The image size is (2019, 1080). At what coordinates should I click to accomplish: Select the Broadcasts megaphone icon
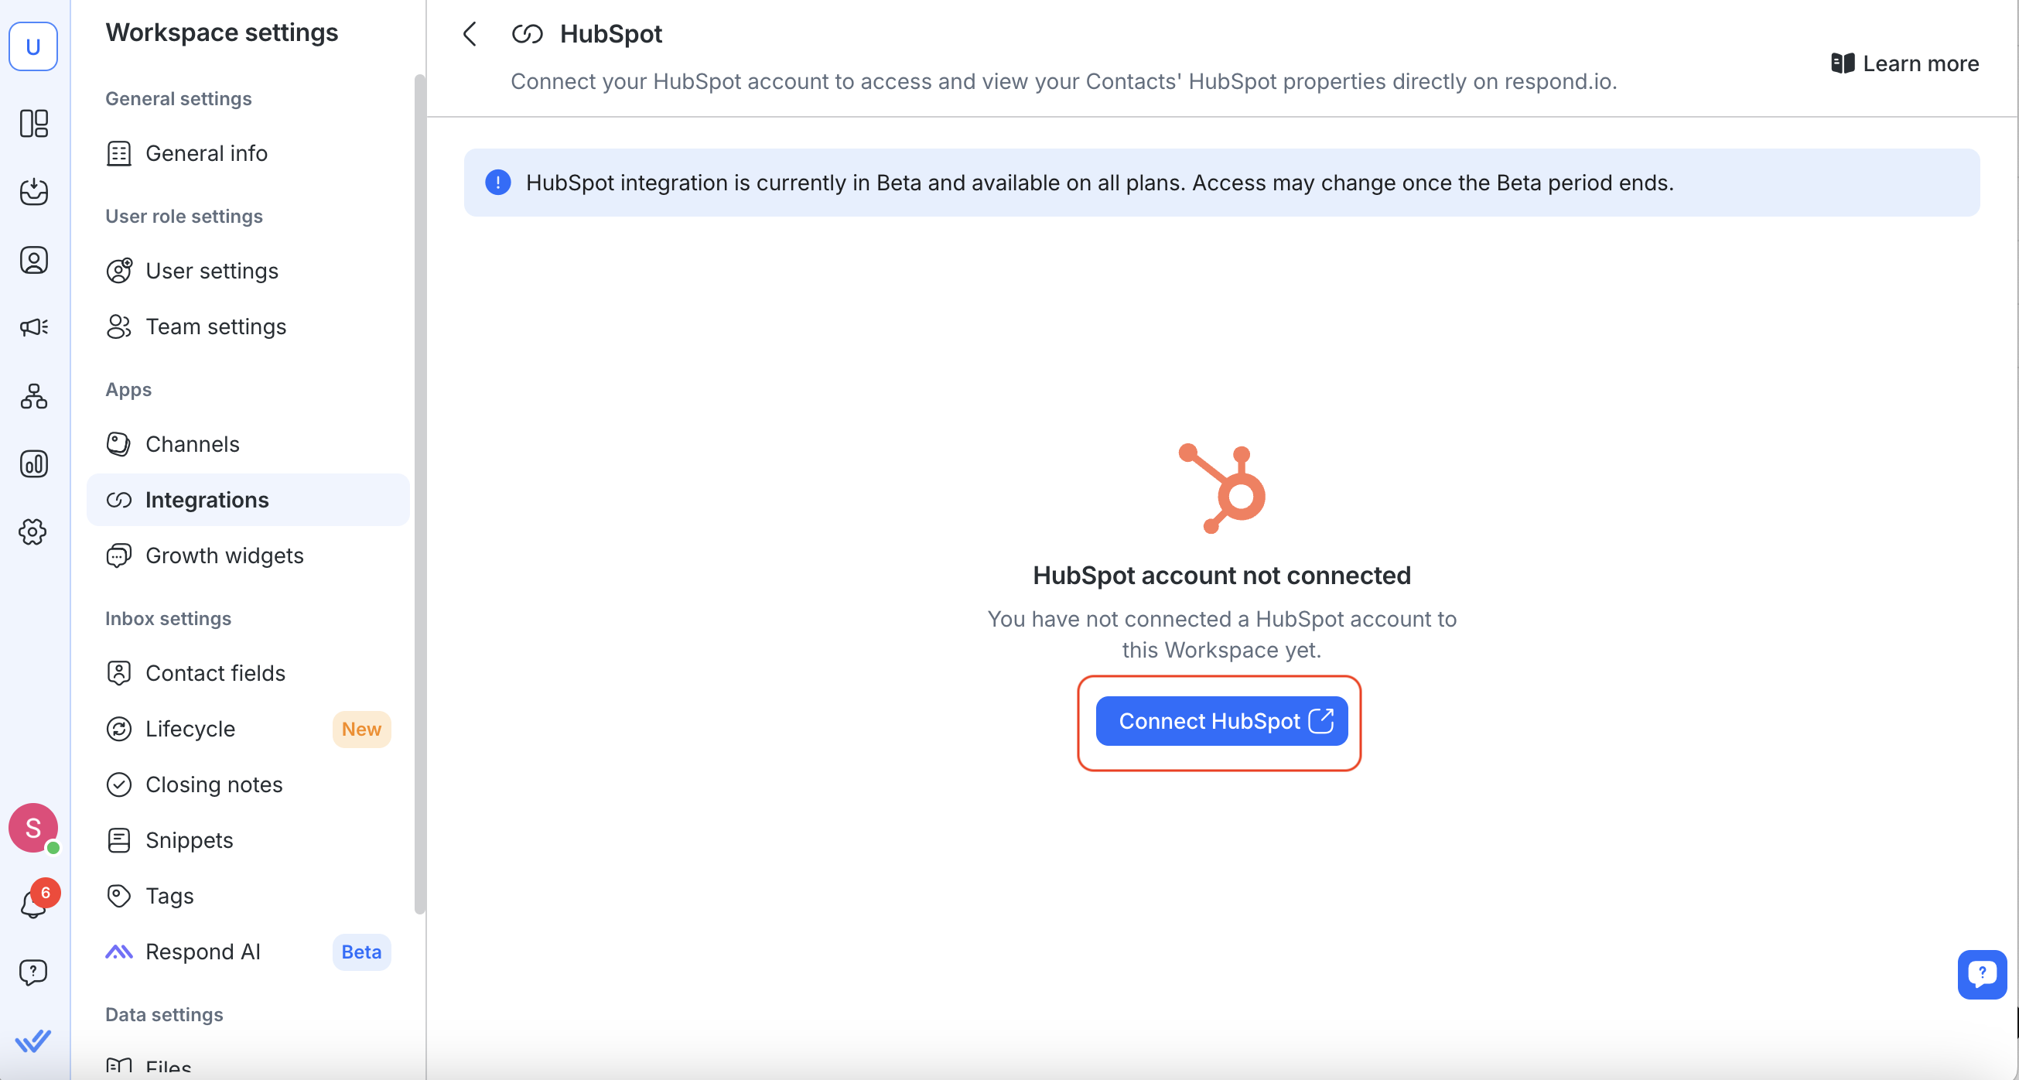tap(34, 327)
